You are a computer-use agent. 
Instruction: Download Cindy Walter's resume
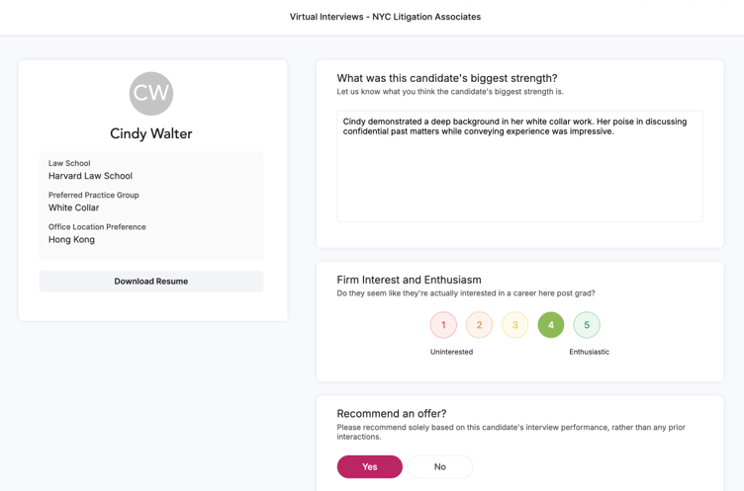coord(151,281)
